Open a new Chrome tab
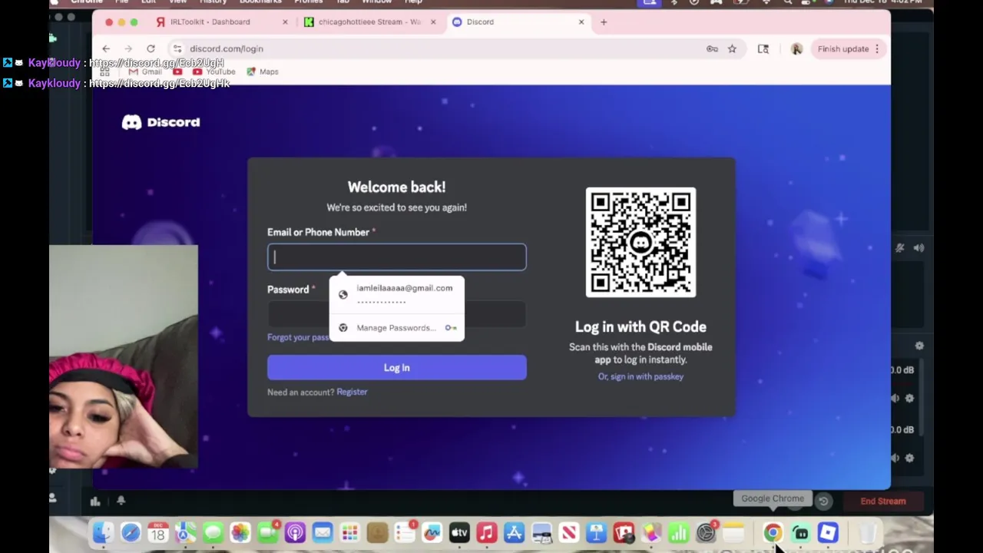Screen dimensions: 983x553 pyautogui.click(x=604, y=22)
